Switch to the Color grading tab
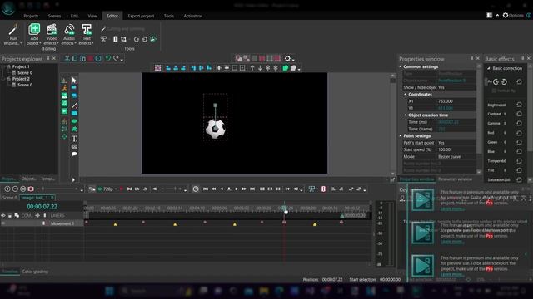 point(35,272)
